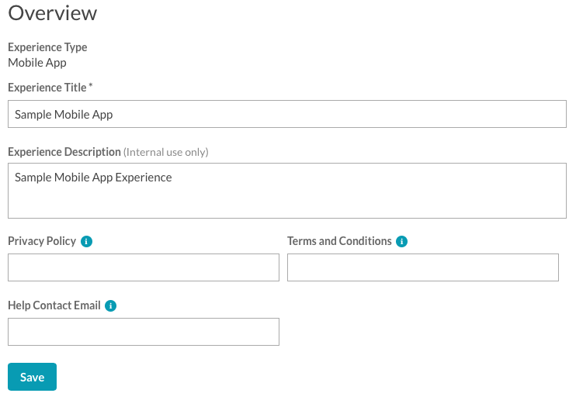Click inside the Experience Description text area
This screenshot has width=576, height=407.
coord(287,191)
